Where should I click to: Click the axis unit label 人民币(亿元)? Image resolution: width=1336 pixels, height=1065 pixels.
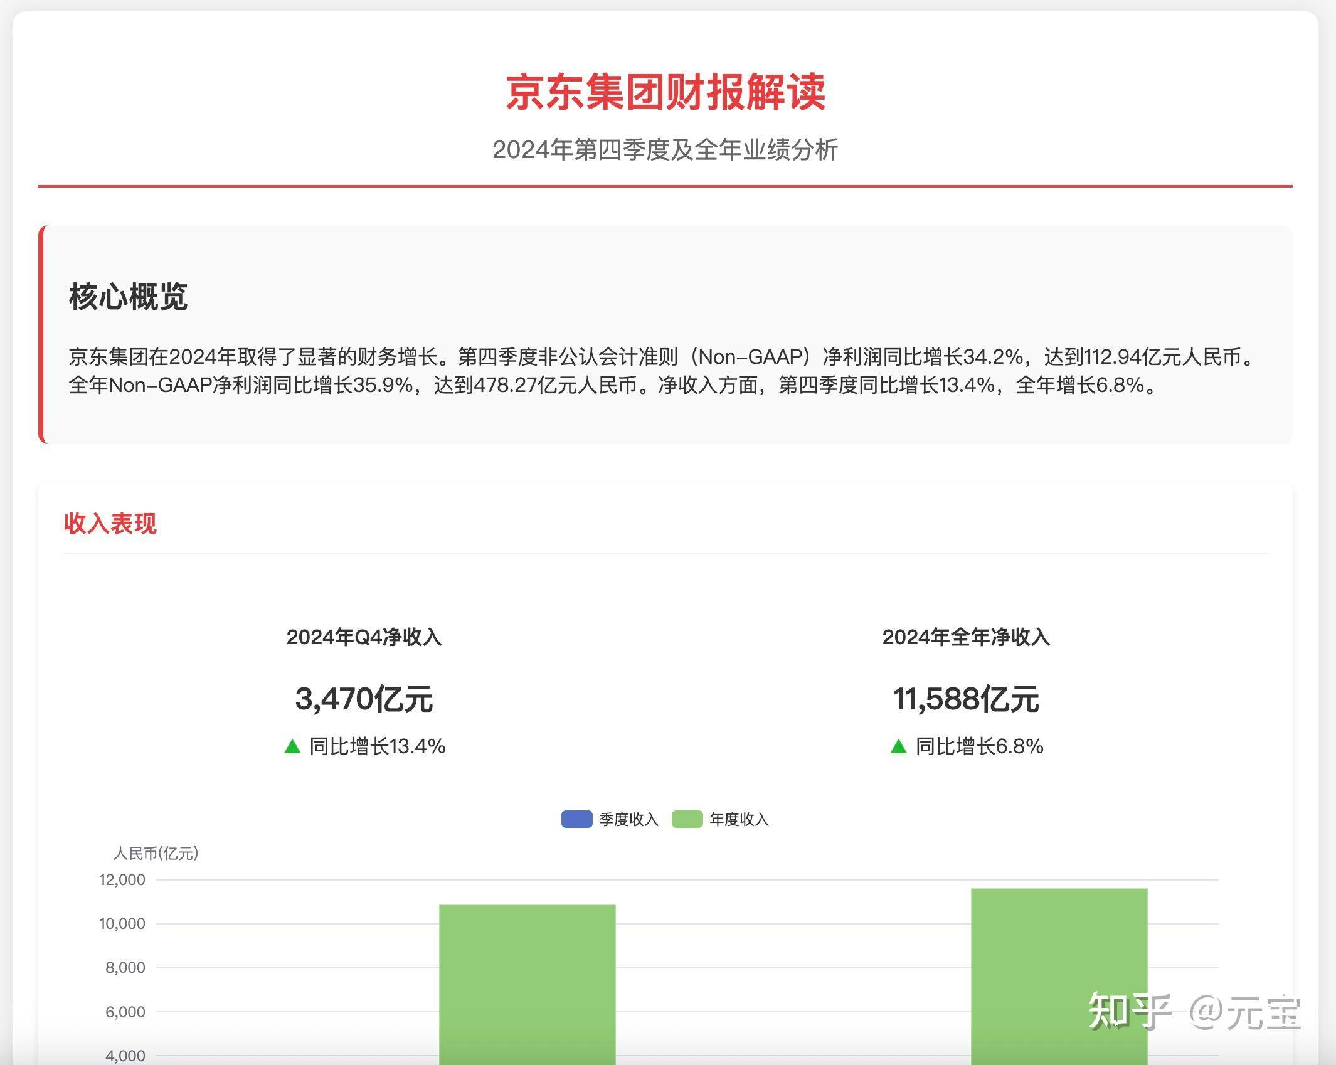(x=156, y=853)
